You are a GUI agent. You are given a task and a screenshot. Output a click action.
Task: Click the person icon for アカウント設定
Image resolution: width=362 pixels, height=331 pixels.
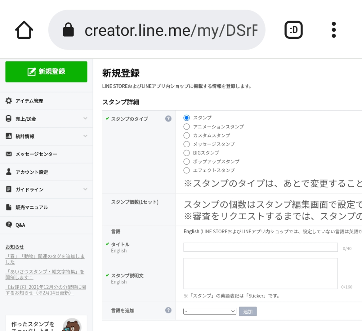pyautogui.click(x=9, y=171)
